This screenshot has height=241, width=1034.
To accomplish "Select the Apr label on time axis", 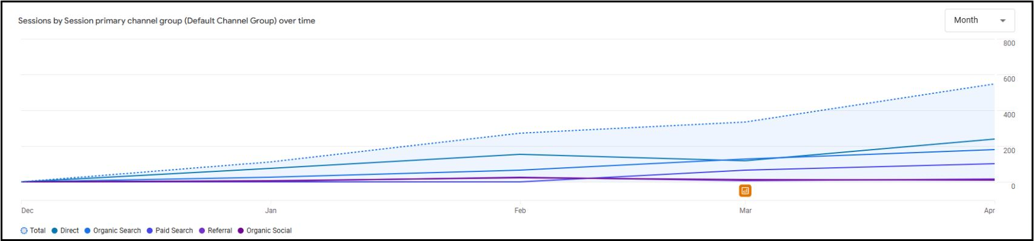I will pos(990,211).
